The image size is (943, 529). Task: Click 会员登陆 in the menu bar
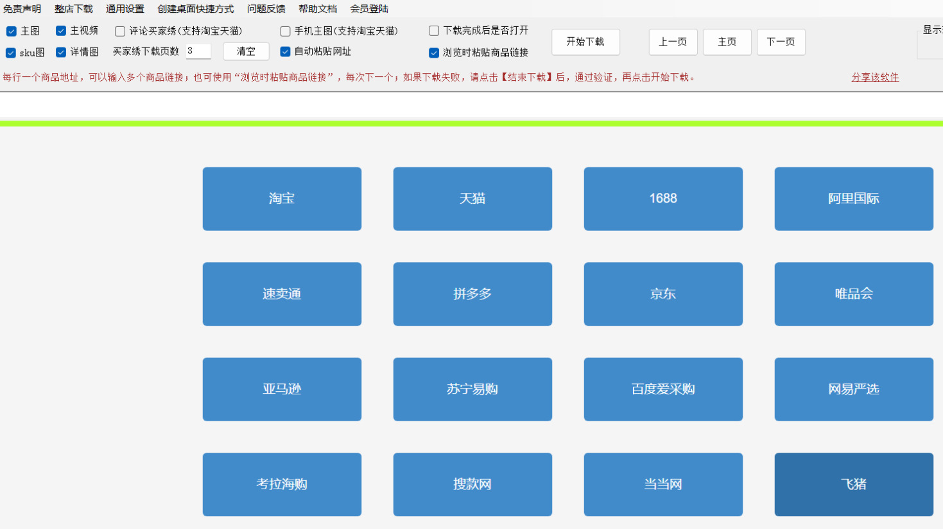pyautogui.click(x=369, y=9)
